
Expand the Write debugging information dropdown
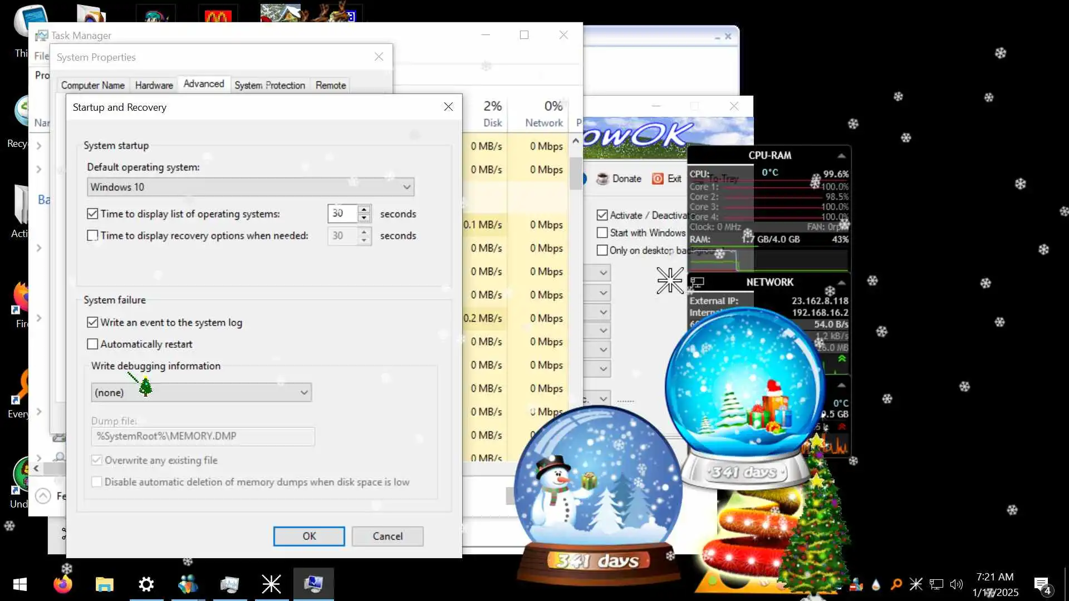304,392
